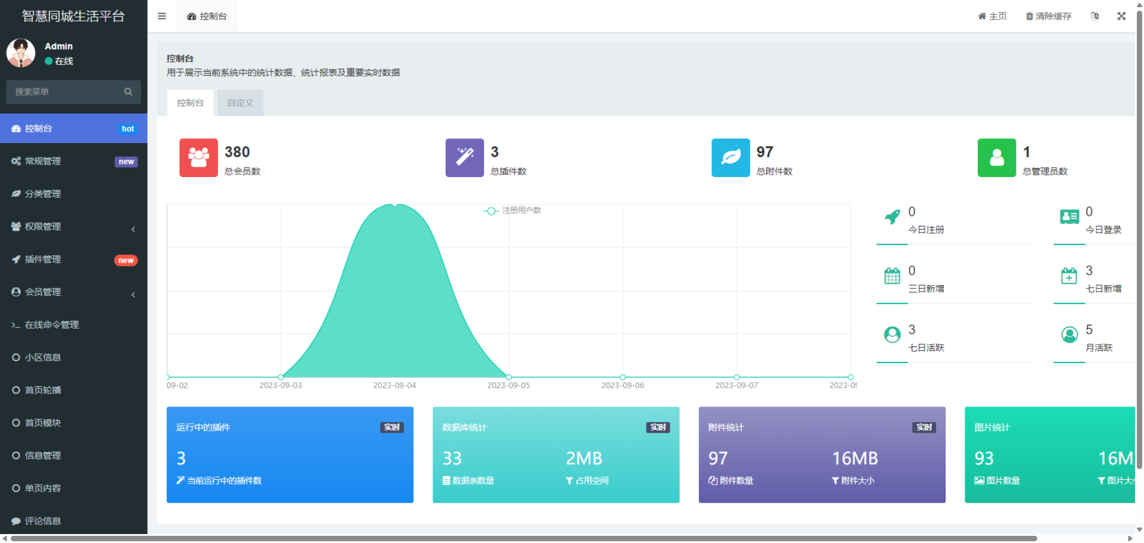
Task: Click the horizontal scrollbar at the bottom
Action: coord(524,538)
